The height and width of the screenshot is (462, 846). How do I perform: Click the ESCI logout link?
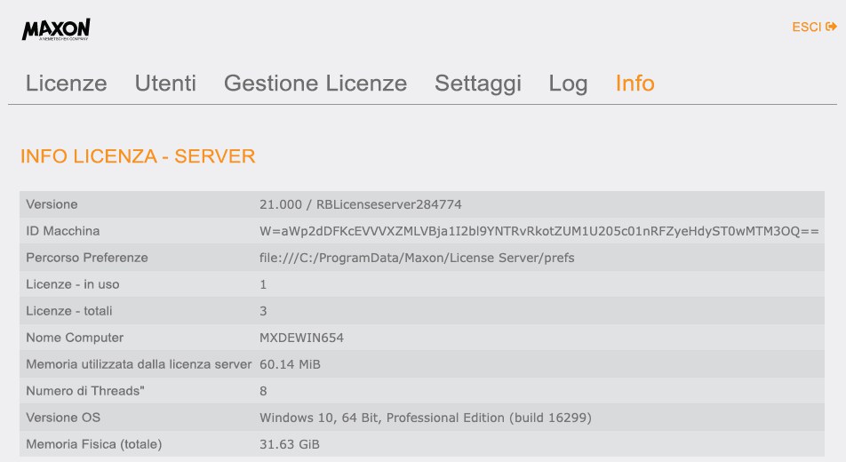click(x=814, y=27)
